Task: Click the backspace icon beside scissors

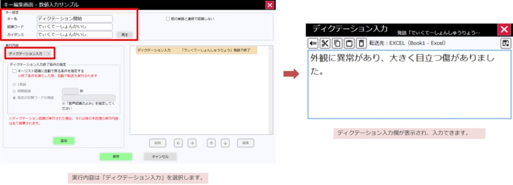Action: [x=313, y=43]
